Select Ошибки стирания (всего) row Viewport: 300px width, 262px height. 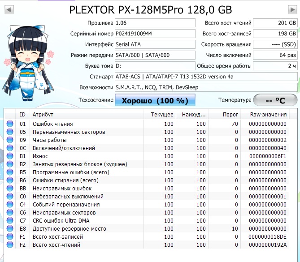147,180
